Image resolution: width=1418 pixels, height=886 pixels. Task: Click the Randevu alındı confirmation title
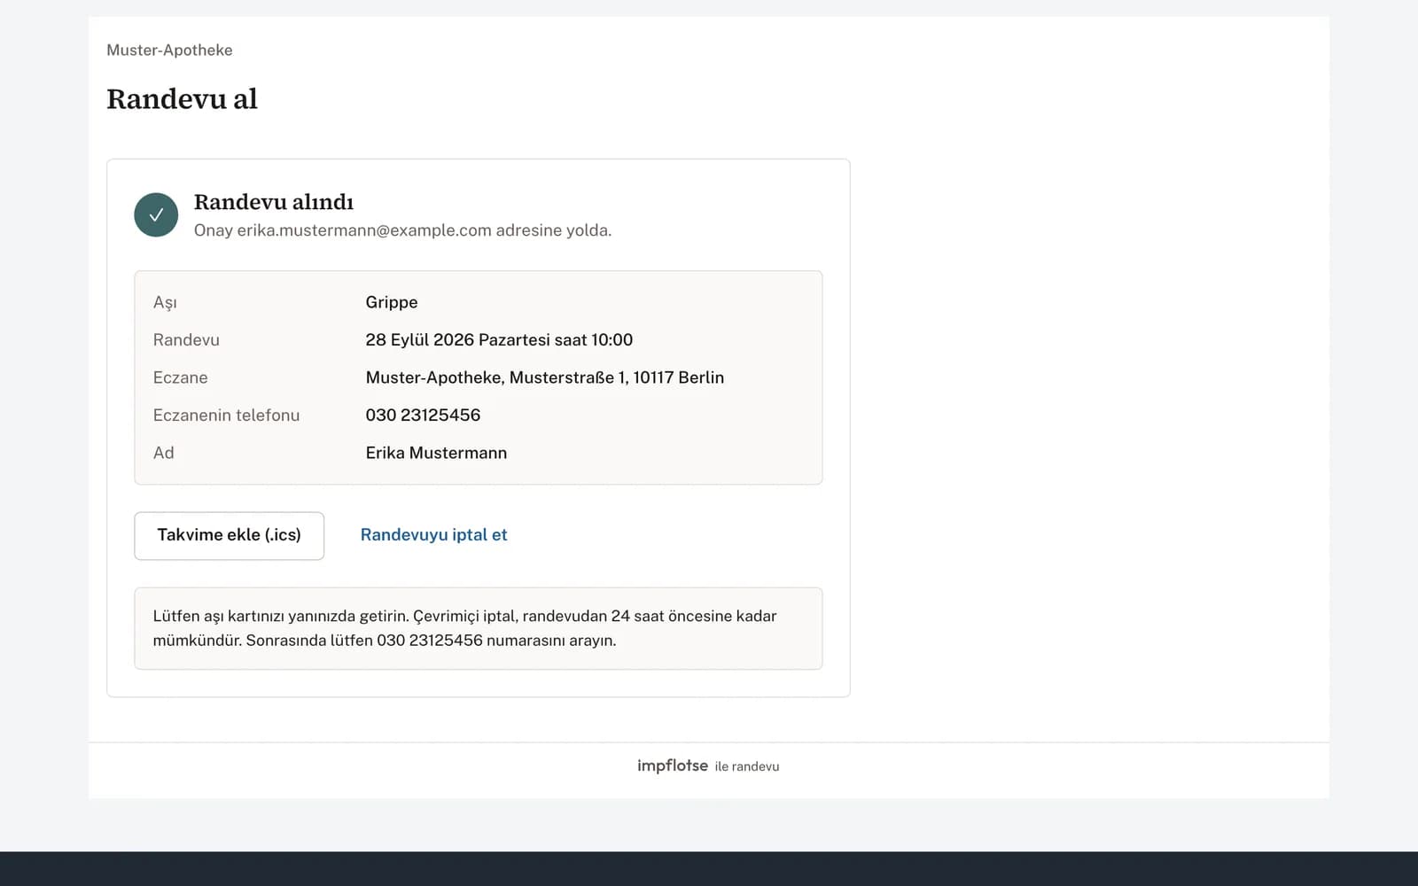click(x=273, y=202)
